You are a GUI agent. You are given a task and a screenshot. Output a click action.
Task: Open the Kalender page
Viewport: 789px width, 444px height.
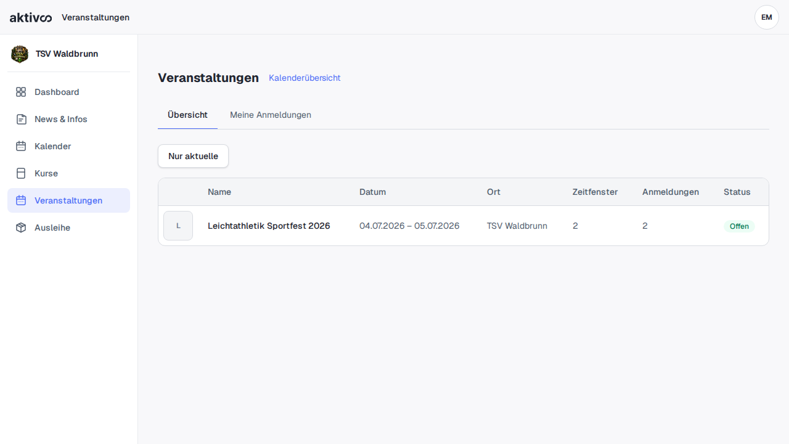click(68, 146)
